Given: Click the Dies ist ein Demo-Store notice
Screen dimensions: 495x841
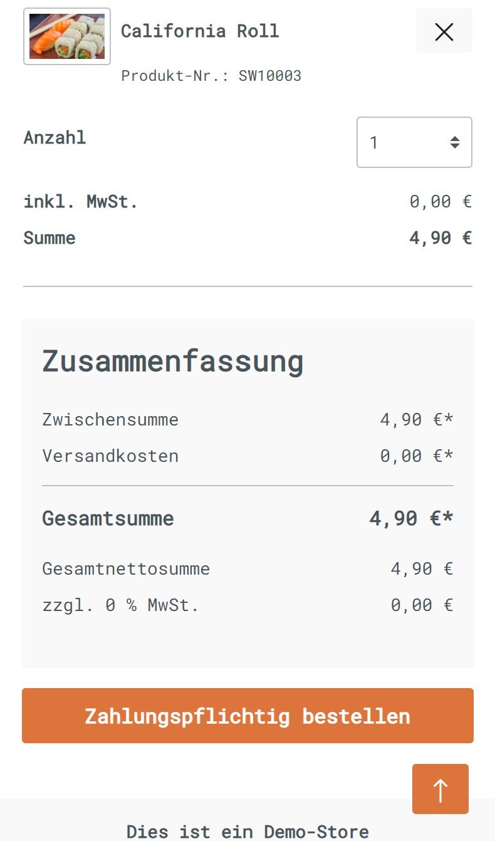Looking at the screenshot, I should pos(247,832).
